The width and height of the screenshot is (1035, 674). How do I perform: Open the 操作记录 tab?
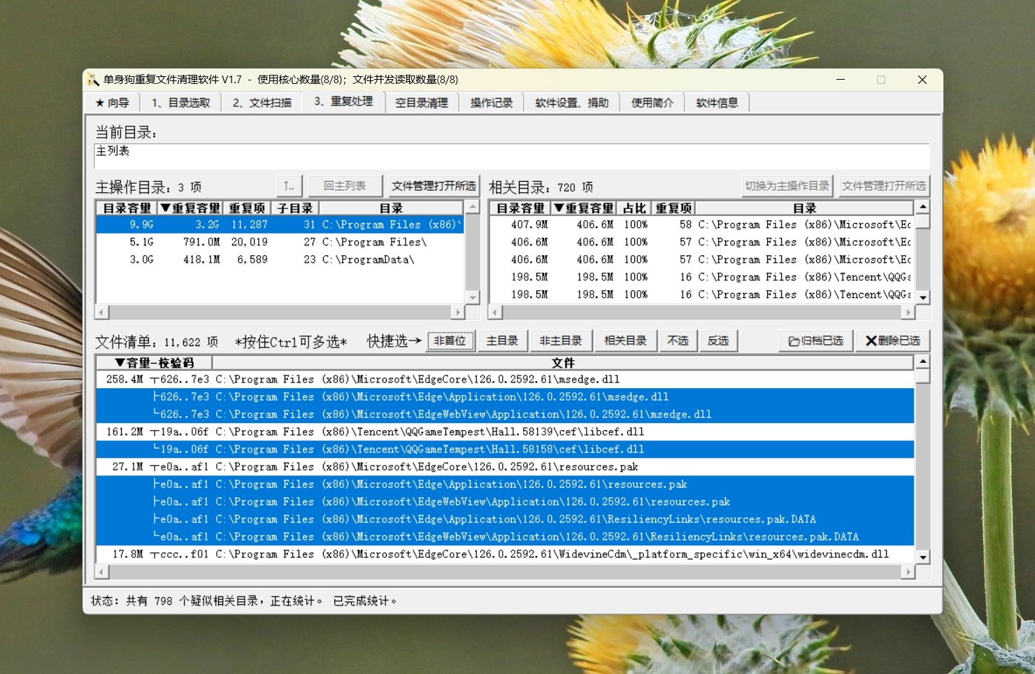[x=491, y=103]
